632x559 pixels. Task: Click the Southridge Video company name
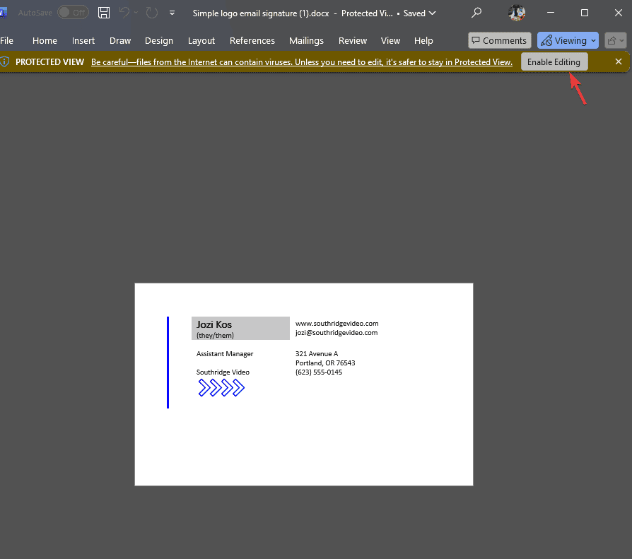223,372
